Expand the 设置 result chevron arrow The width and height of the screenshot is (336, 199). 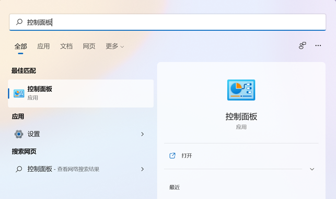(143, 134)
